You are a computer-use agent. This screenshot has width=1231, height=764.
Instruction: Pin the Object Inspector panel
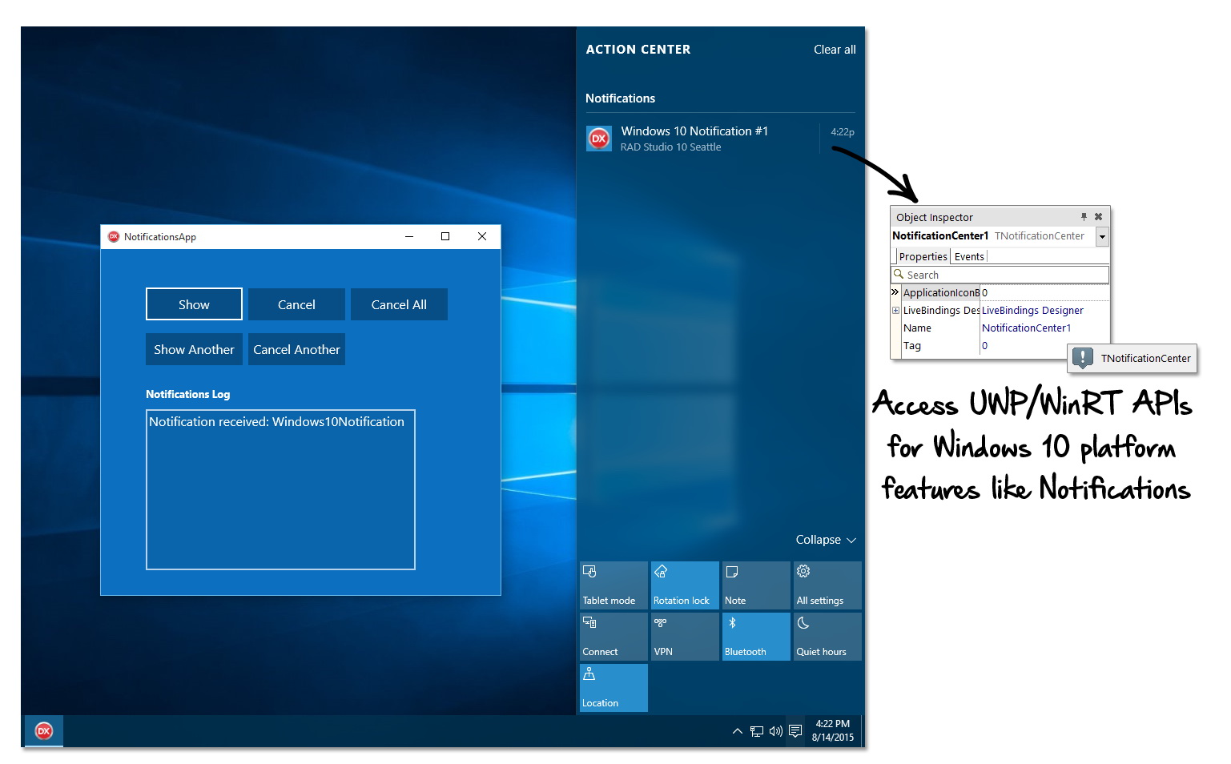(1084, 217)
